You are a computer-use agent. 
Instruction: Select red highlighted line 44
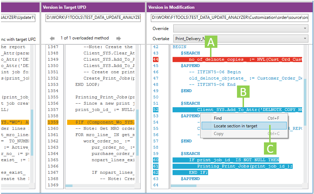pyautogui.click(x=237, y=59)
